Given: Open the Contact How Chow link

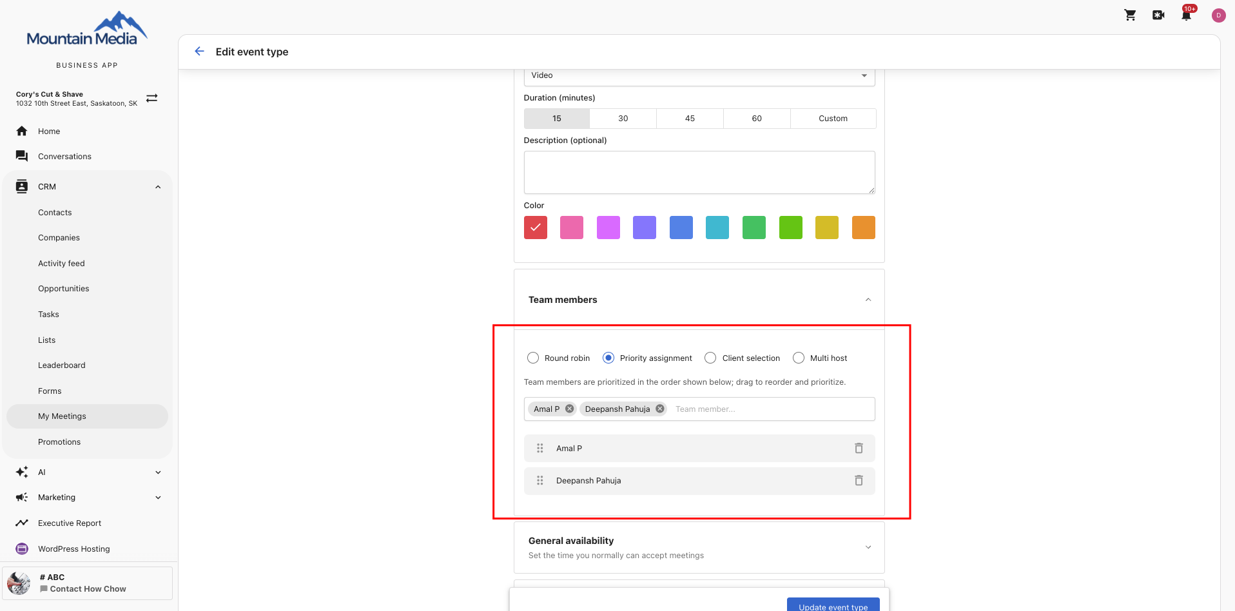Looking at the screenshot, I should [88, 588].
